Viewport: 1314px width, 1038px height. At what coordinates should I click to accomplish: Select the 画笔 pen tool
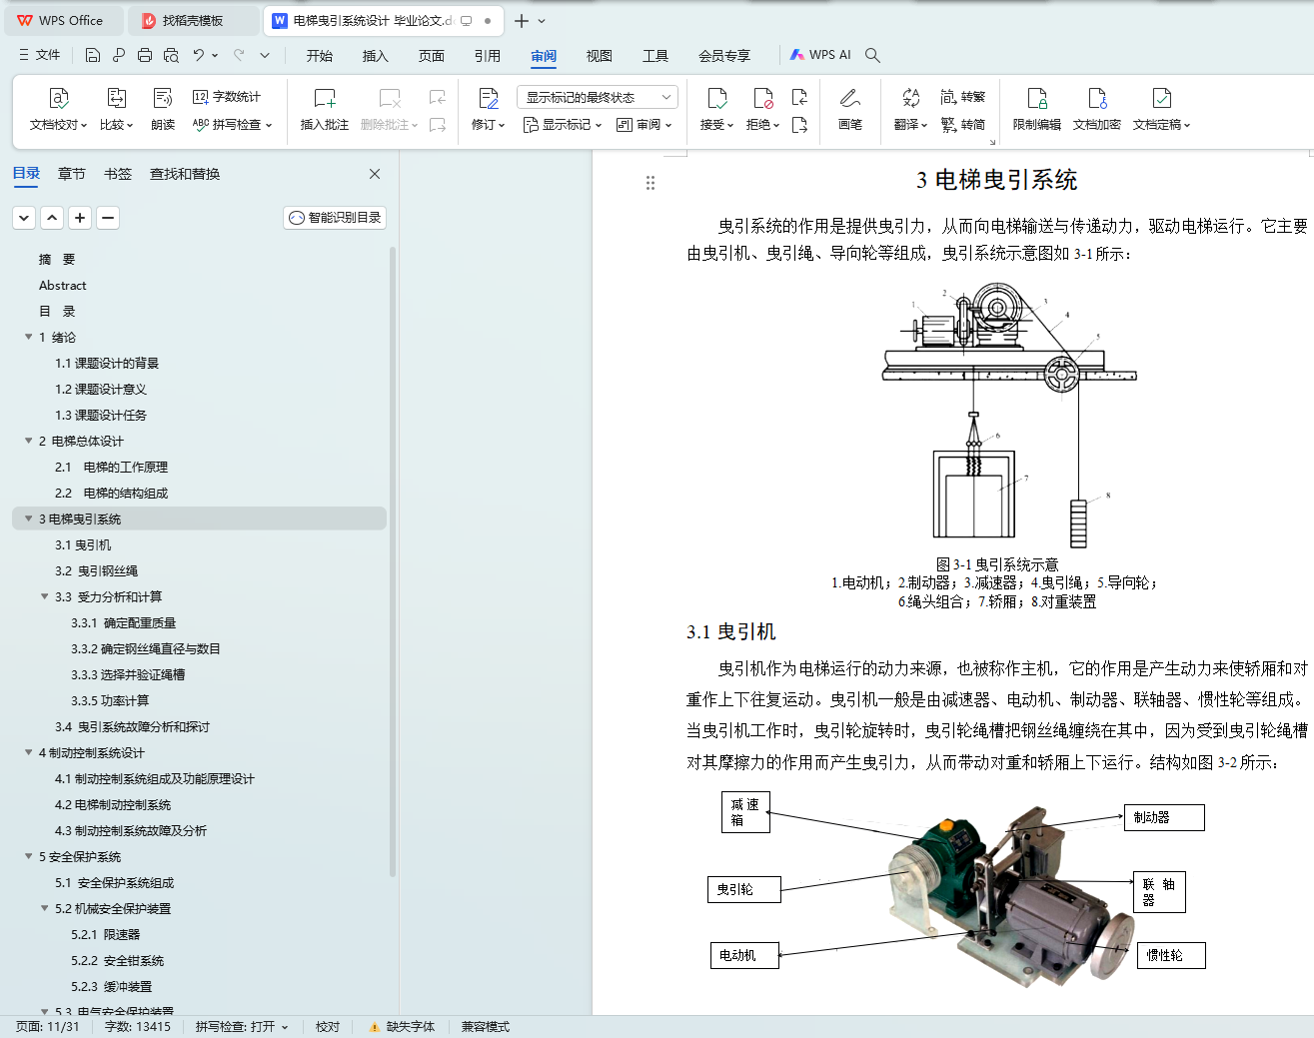click(x=850, y=109)
